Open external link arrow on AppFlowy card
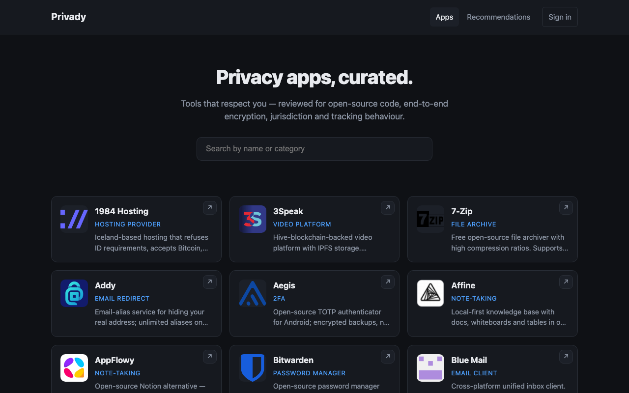This screenshot has height=393, width=629. point(210,357)
